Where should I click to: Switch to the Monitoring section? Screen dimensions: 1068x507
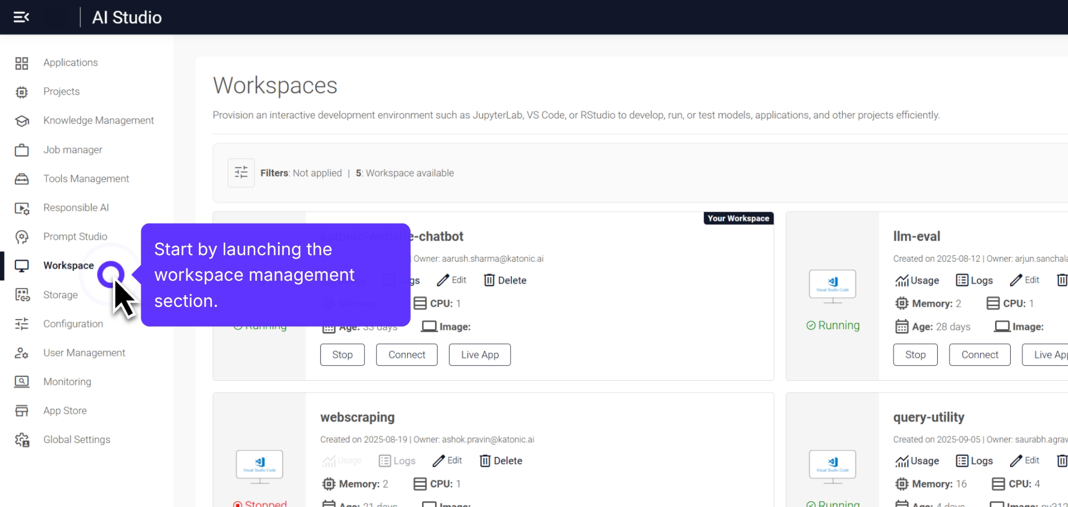point(67,381)
